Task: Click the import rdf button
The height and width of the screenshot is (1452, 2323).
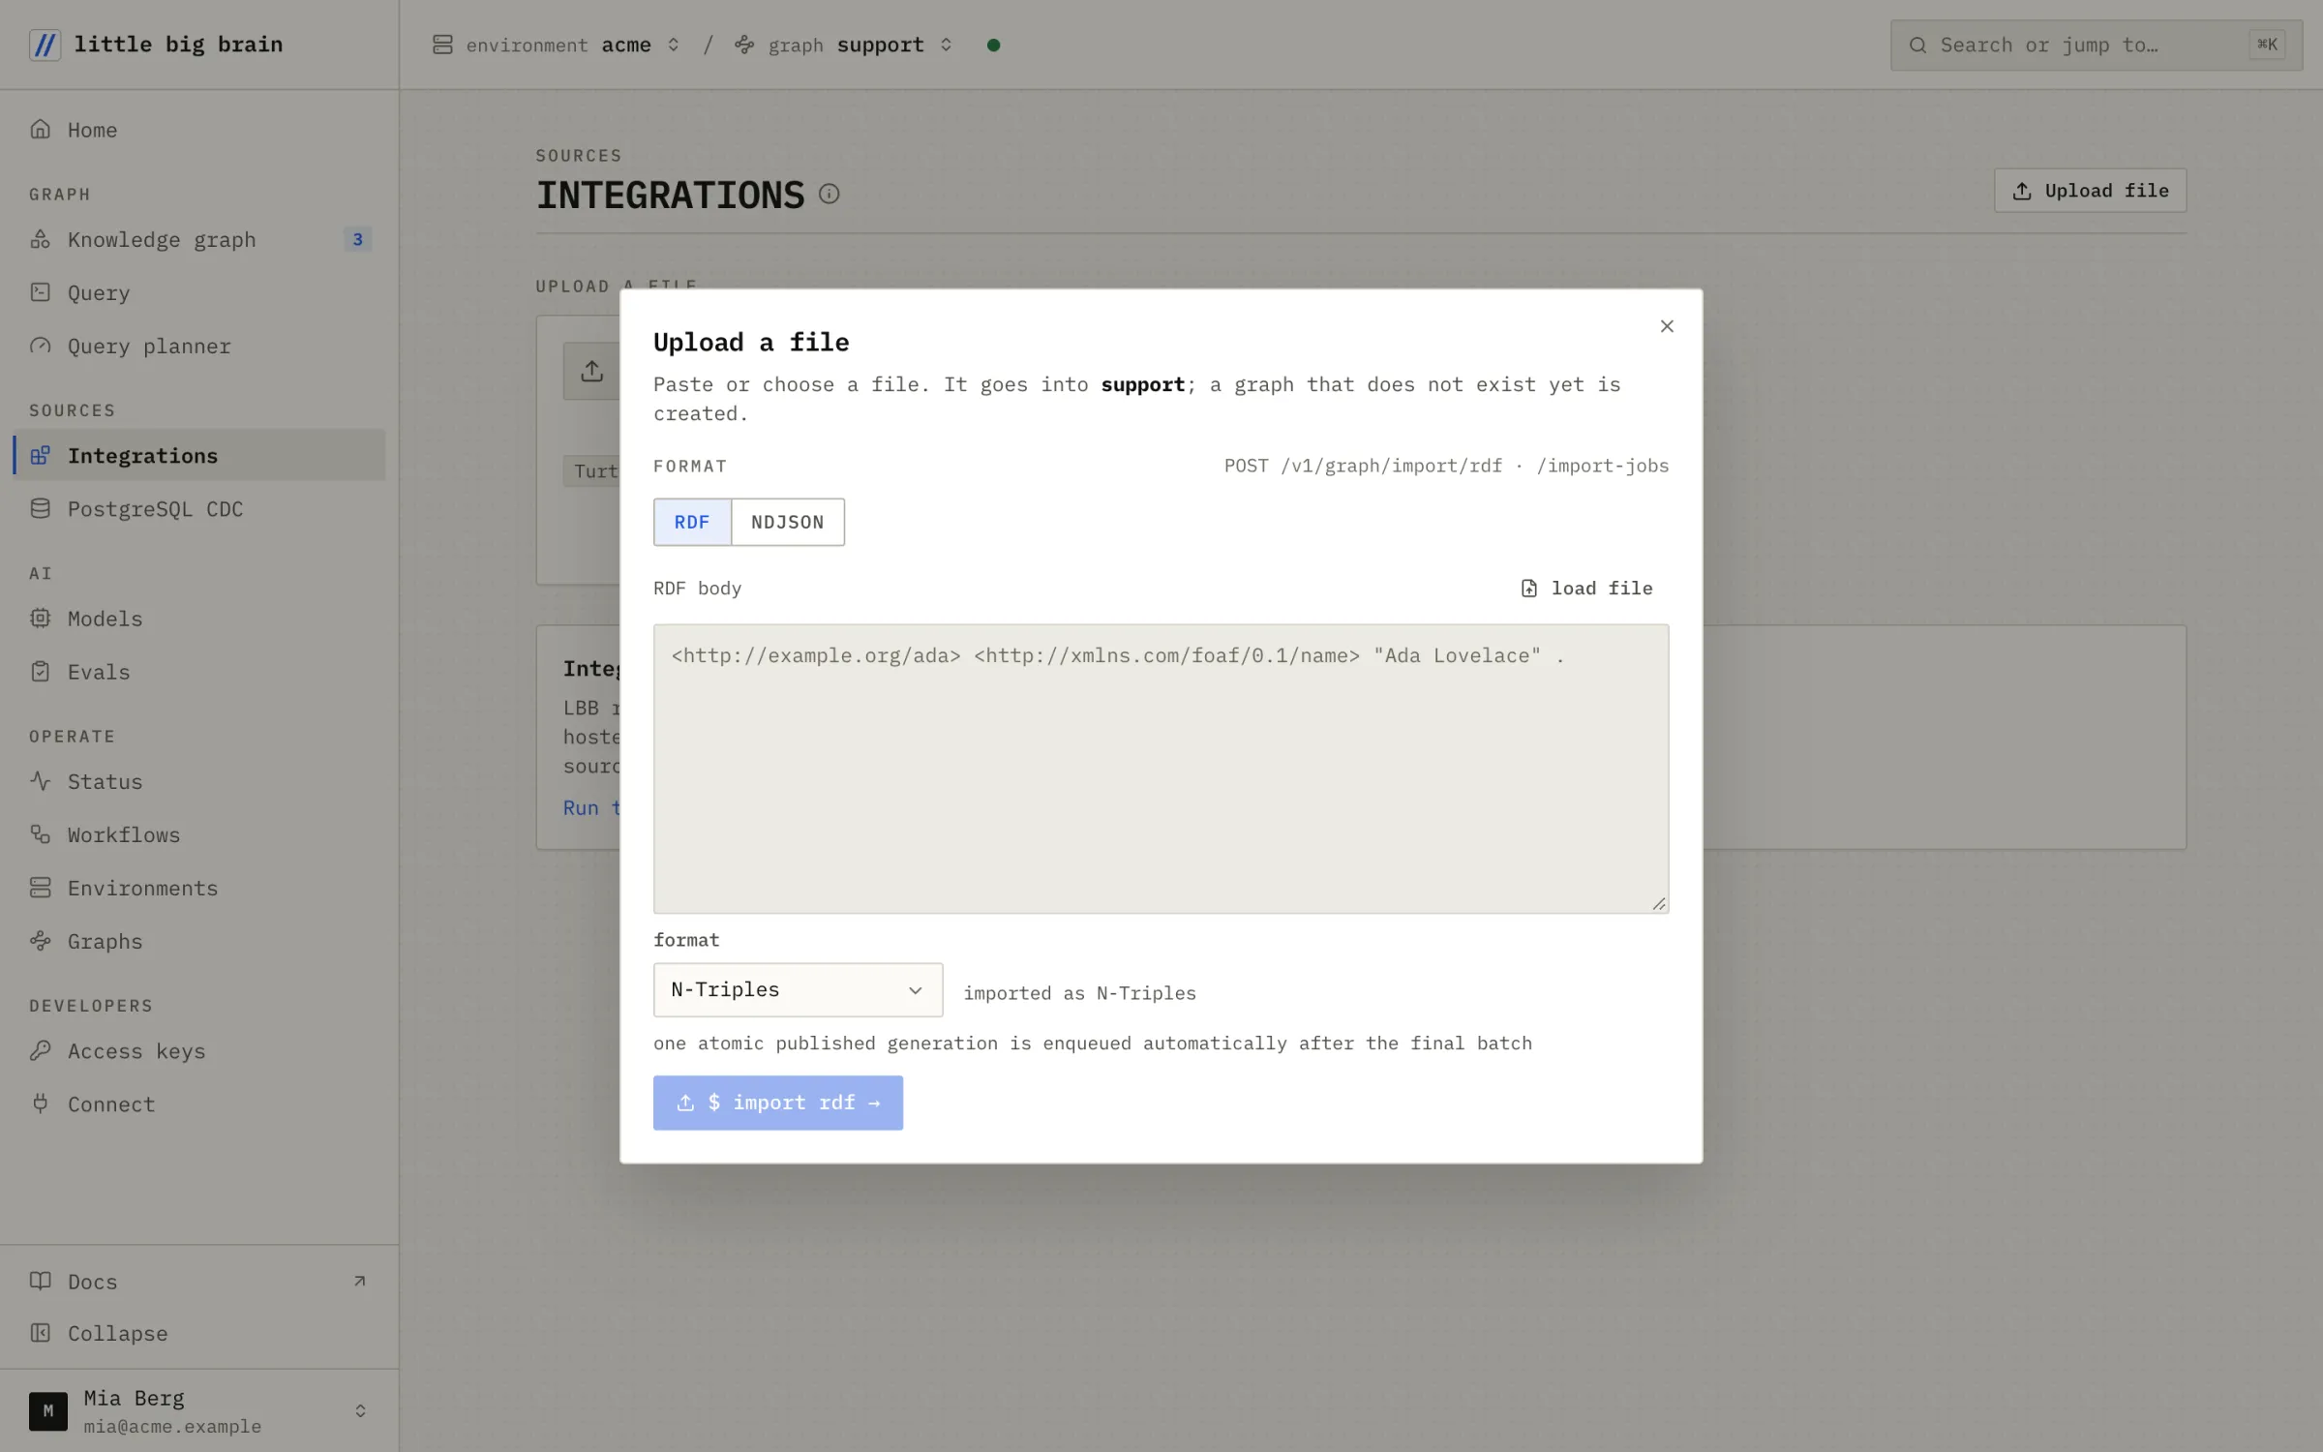Action: (x=778, y=1103)
